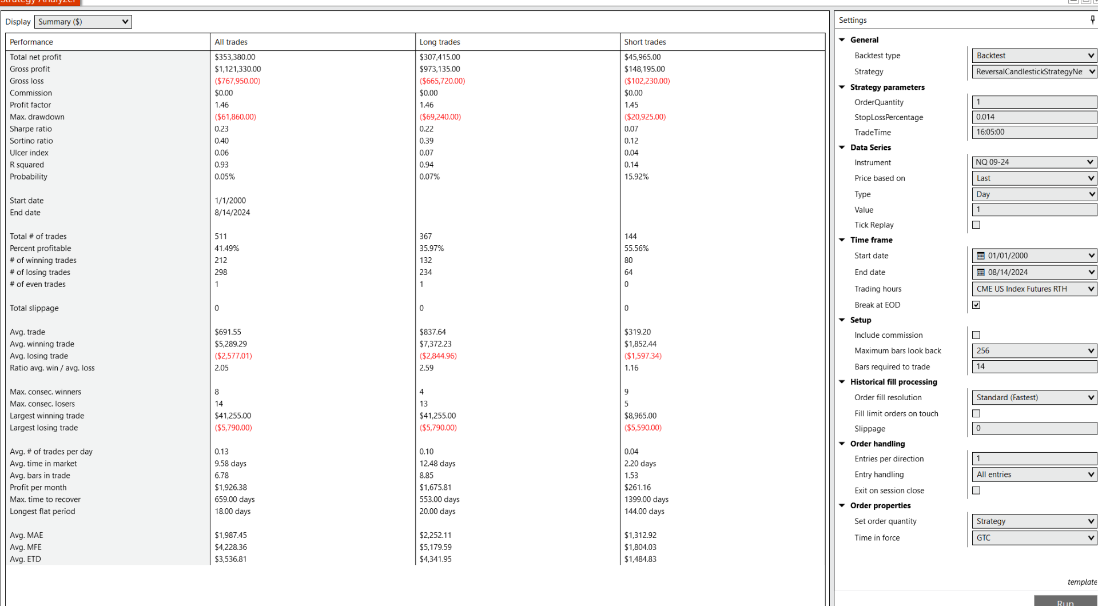Select the Total # of trades label
Viewport: 1098px width, 606px height.
tap(38, 237)
